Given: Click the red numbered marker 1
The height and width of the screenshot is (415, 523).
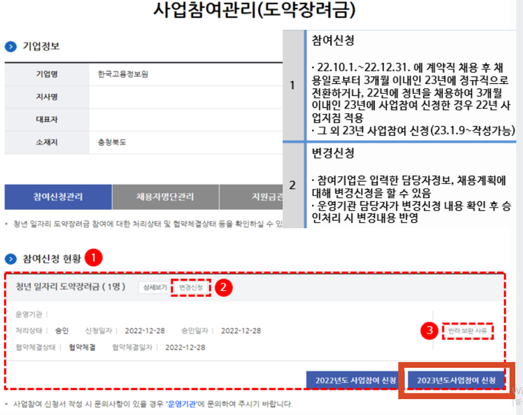Looking at the screenshot, I should [x=93, y=258].
